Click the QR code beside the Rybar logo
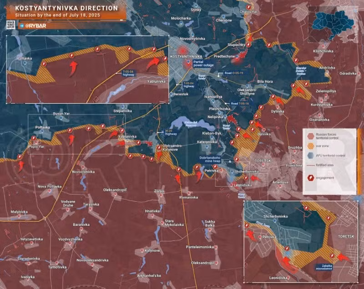 coord(10,25)
